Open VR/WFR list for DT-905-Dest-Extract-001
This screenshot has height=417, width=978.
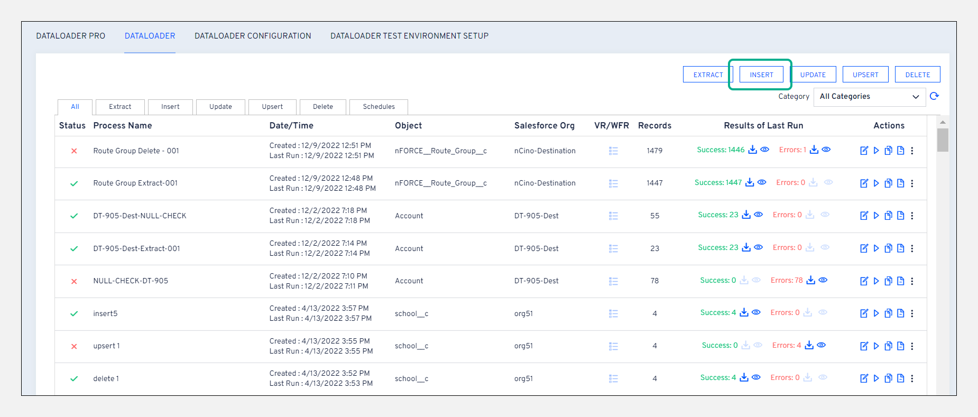(x=613, y=248)
